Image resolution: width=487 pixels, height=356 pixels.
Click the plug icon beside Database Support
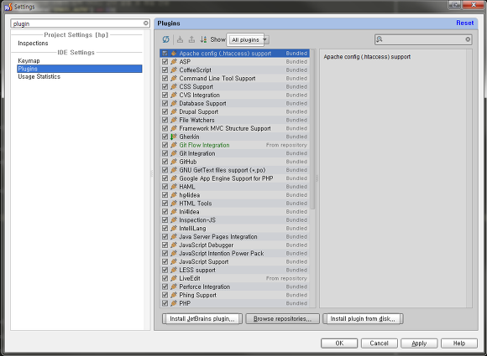174,103
